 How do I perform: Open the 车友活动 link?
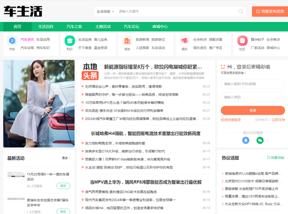[158, 48]
